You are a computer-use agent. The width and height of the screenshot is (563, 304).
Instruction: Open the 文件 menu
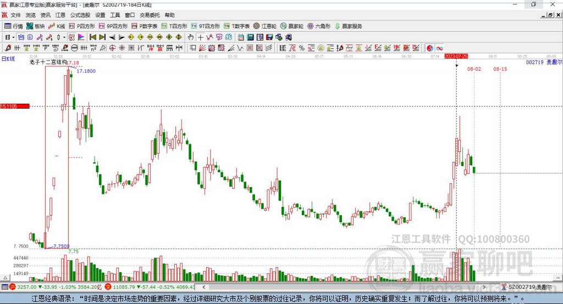pyautogui.click(x=16, y=15)
